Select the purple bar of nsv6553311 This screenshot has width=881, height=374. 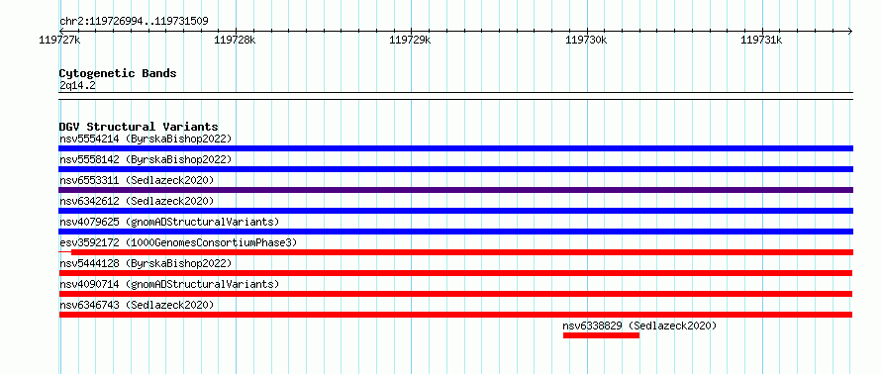click(x=455, y=190)
